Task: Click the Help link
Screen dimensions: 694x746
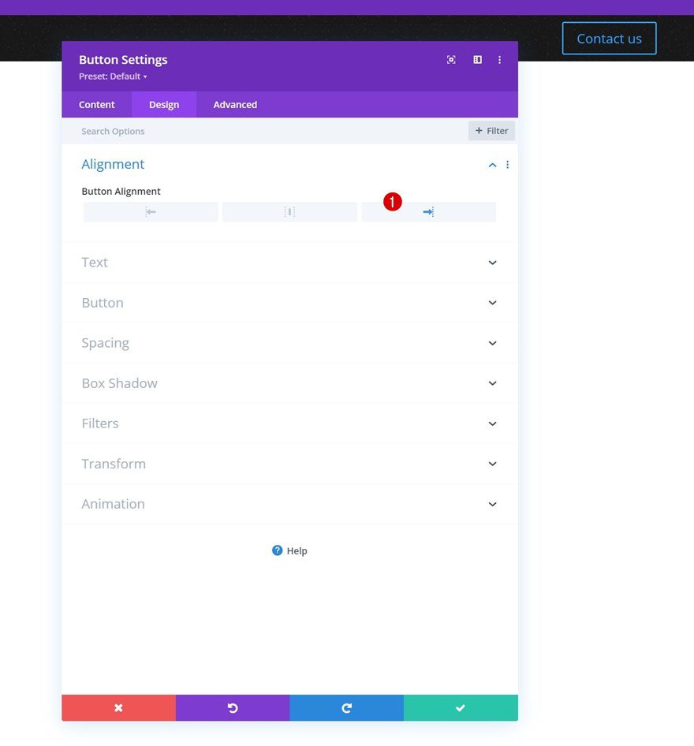Action: pyautogui.click(x=289, y=550)
